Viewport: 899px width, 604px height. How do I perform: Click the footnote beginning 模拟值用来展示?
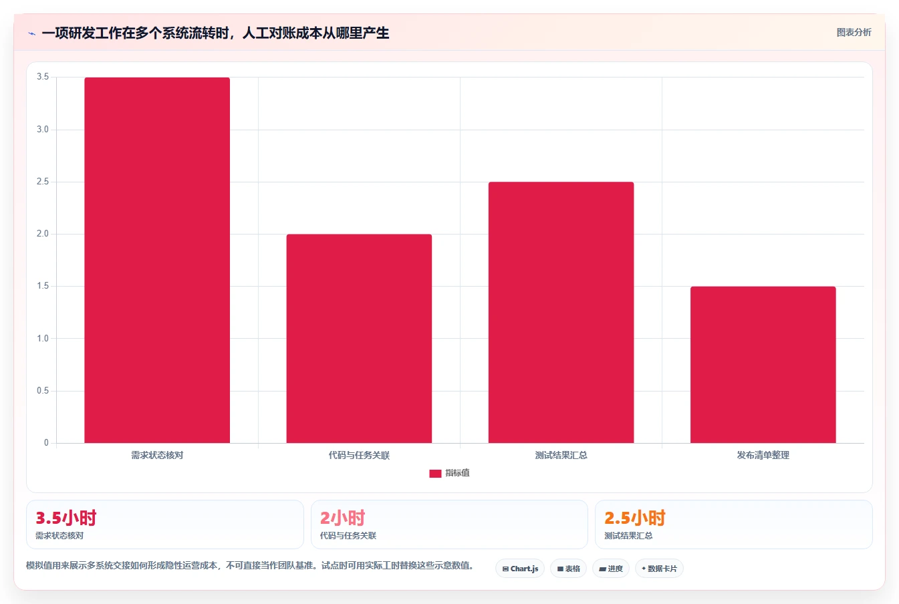point(251,565)
